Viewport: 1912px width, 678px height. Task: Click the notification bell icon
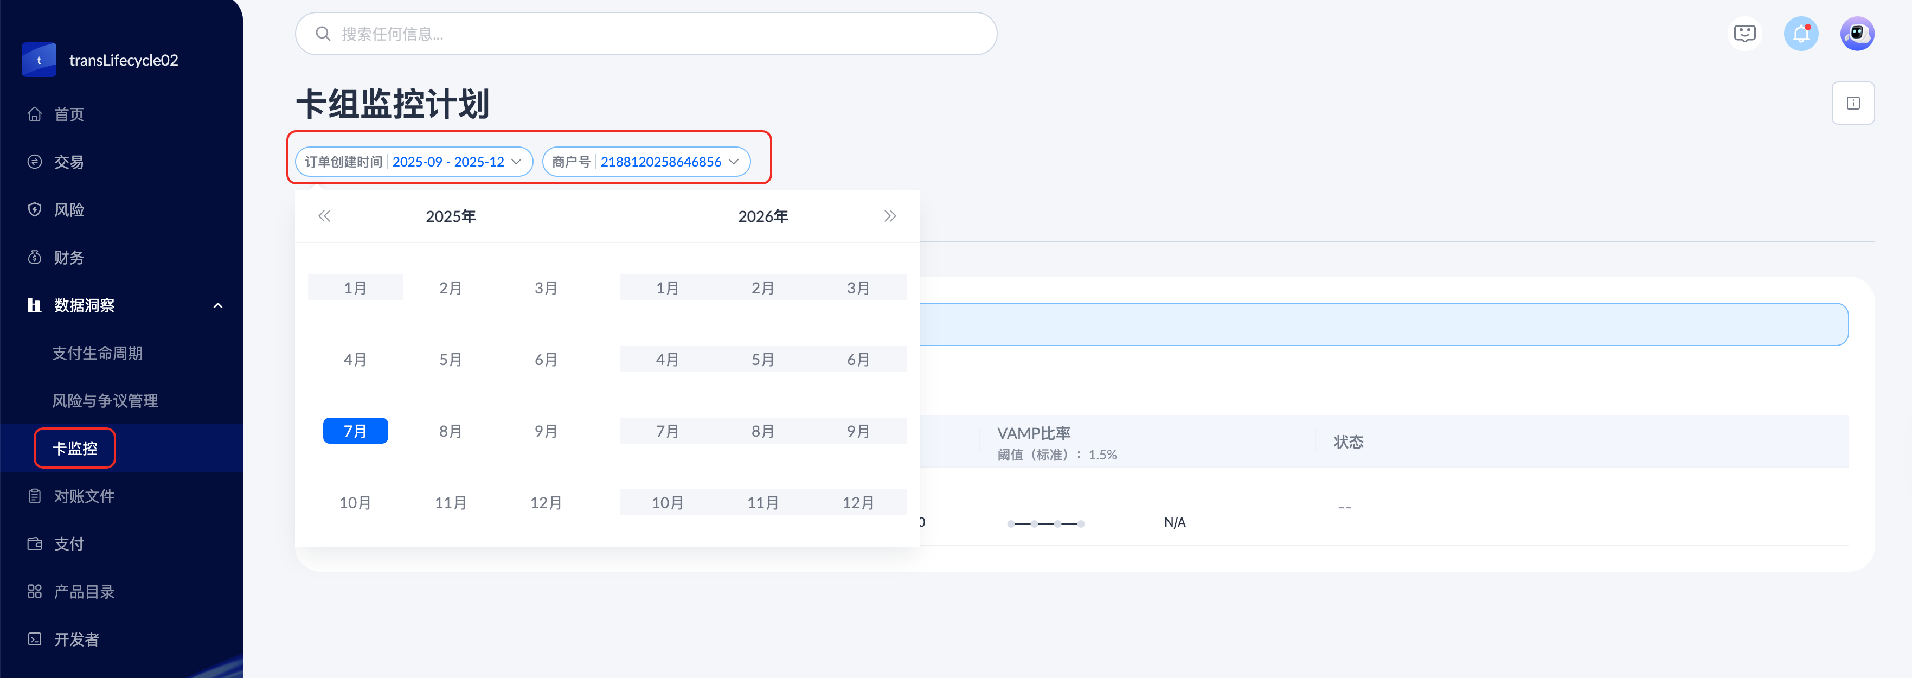[x=1801, y=34]
